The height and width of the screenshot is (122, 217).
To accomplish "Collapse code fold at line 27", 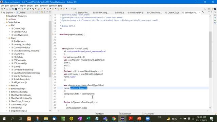I will [56, 60].
